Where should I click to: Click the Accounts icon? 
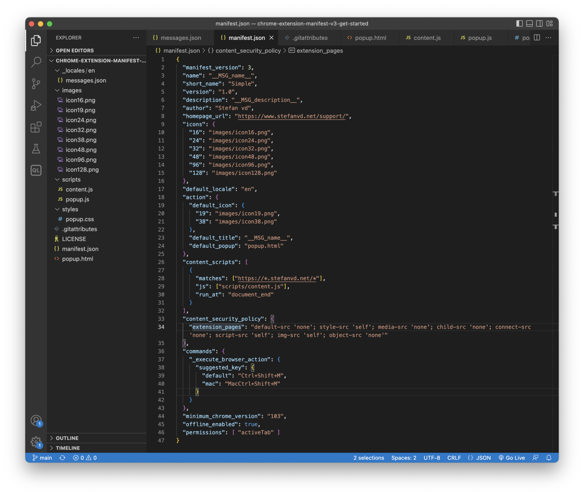[36, 420]
